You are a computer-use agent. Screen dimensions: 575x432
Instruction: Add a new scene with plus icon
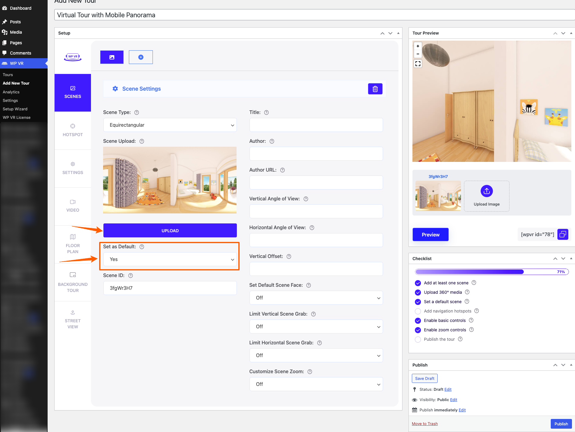141,57
